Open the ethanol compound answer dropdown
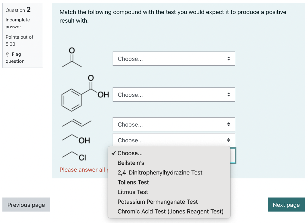Screen dimensions: 308x223 [174, 140]
